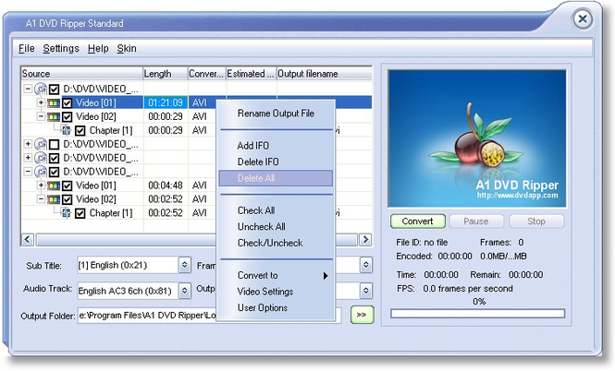Choose Add IFO from context menu

(276, 146)
